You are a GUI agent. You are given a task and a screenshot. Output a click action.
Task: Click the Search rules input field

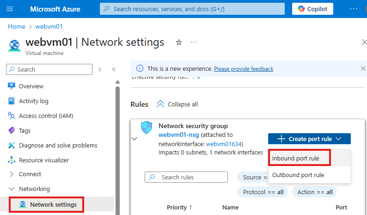tap(192, 177)
